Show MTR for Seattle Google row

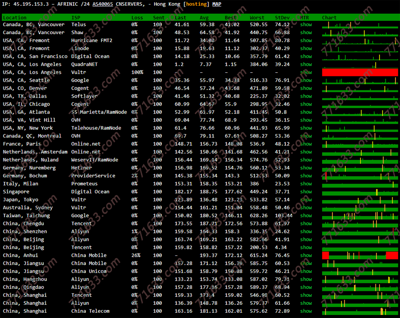[306, 80]
